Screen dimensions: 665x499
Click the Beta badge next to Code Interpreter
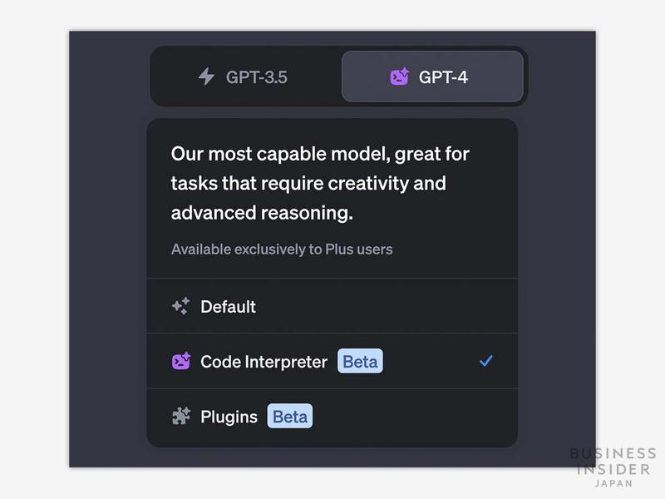(x=360, y=362)
